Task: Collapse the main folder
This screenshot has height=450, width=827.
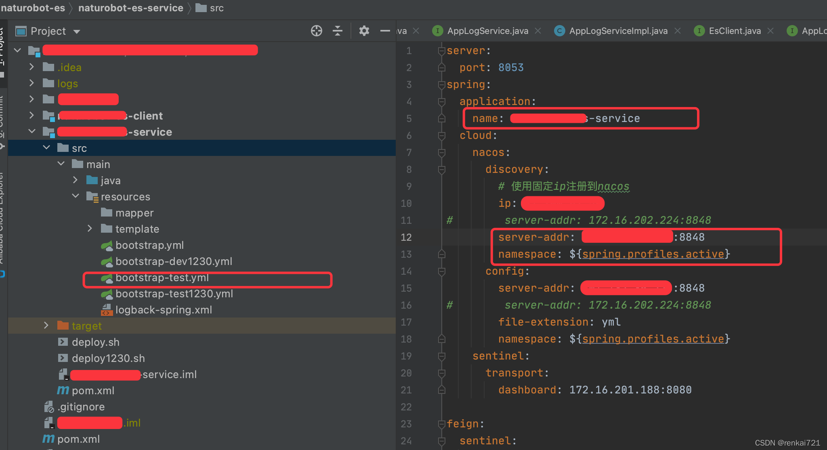Action: [61, 164]
